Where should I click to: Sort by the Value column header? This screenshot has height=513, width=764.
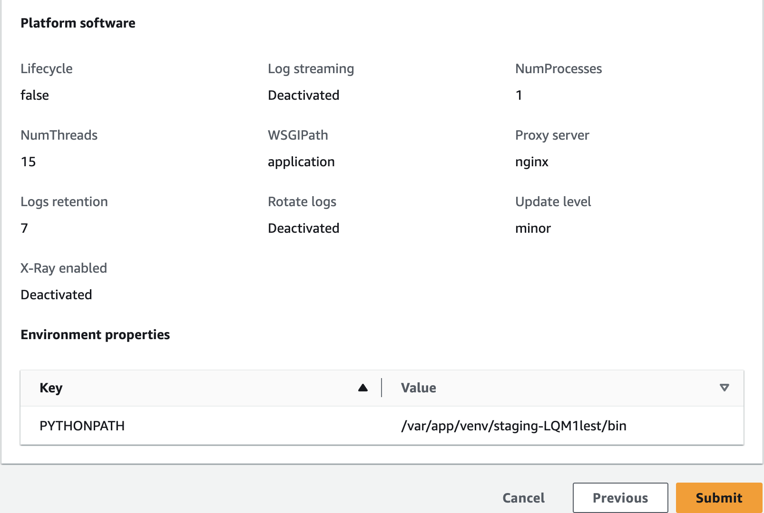click(x=419, y=388)
